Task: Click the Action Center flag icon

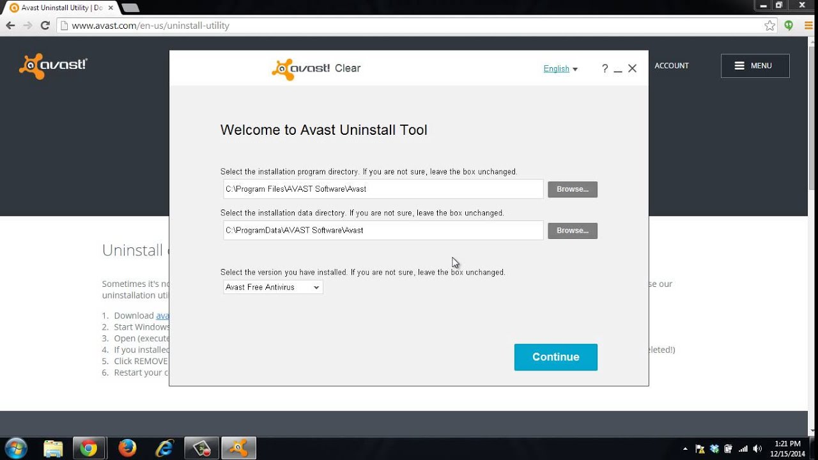Action: click(x=700, y=448)
